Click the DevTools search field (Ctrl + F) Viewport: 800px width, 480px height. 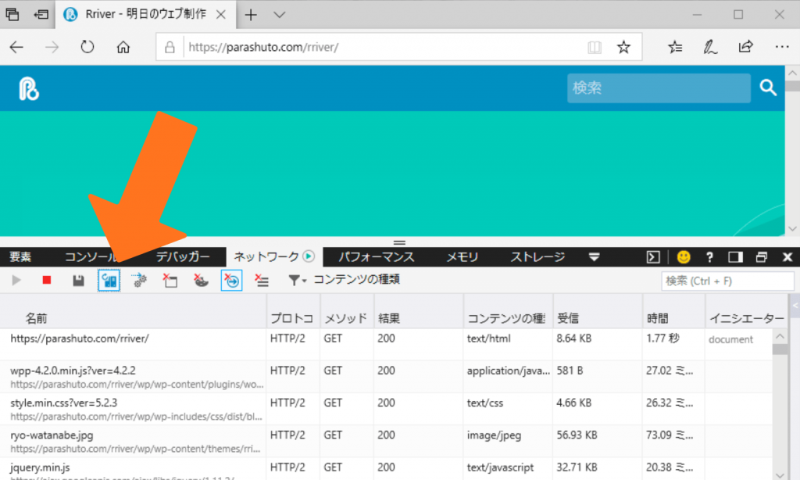(x=727, y=280)
